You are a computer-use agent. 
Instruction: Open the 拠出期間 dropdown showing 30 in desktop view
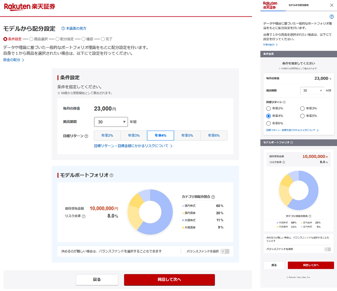(x=111, y=122)
